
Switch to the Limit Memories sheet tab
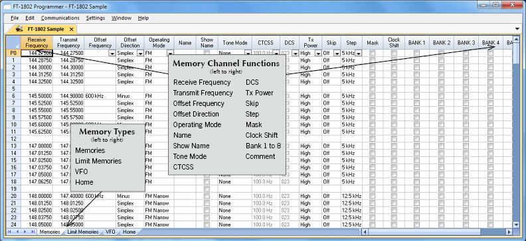[83, 232]
